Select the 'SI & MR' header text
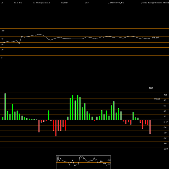Screen dimensions: 169x169 point(18,3)
